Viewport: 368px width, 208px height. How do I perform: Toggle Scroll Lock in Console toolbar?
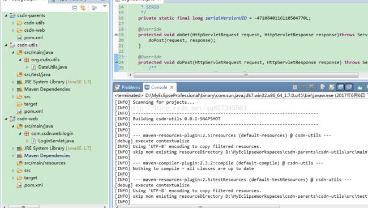331,87
